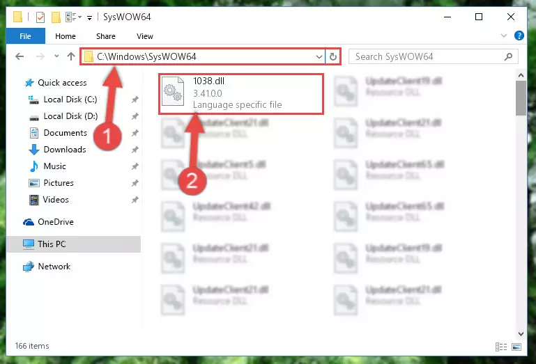Open Local Disk (D:) in sidebar

coord(70,116)
